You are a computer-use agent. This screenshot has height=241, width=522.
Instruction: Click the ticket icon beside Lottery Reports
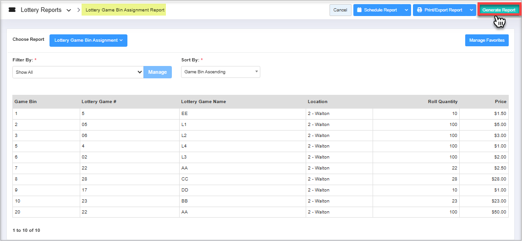[x=12, y=10]
